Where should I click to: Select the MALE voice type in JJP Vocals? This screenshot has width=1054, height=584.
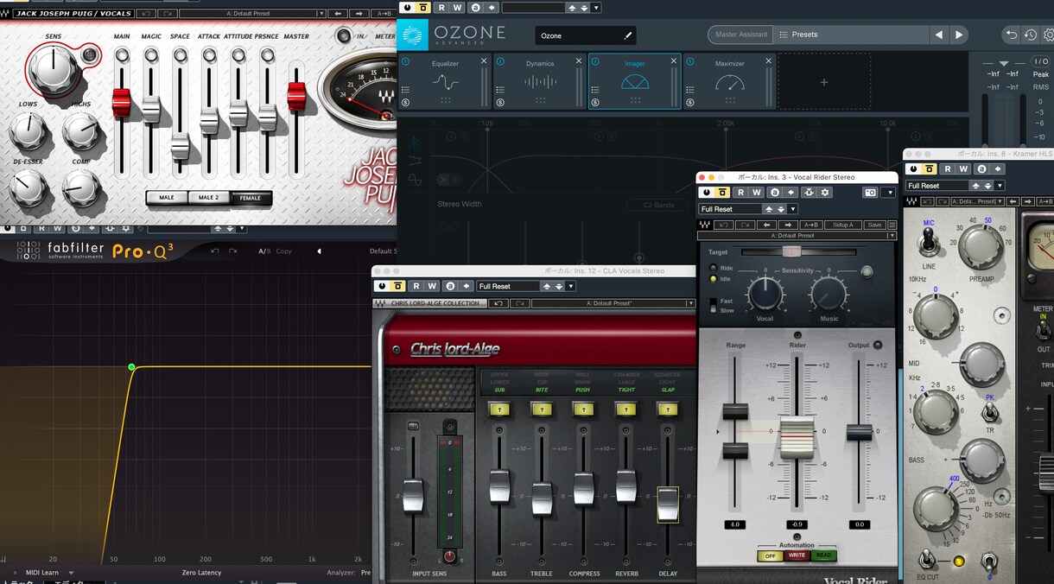tap(167, 198)
